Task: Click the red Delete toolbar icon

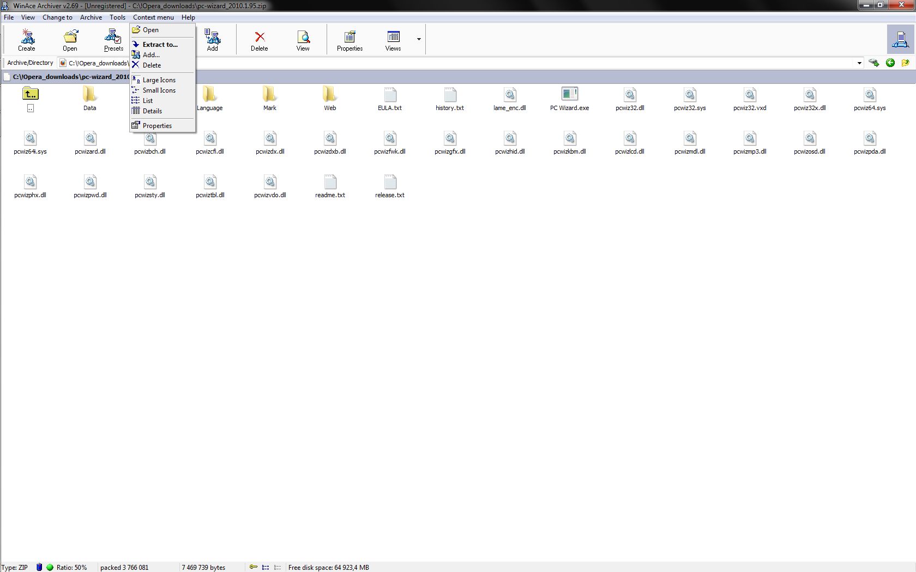Action: click(260, 40)
